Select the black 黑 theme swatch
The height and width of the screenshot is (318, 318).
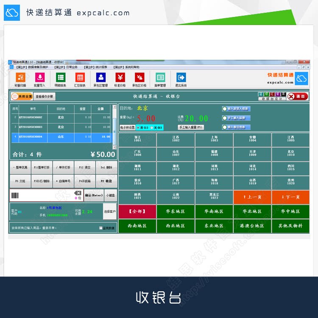point(283,94)
